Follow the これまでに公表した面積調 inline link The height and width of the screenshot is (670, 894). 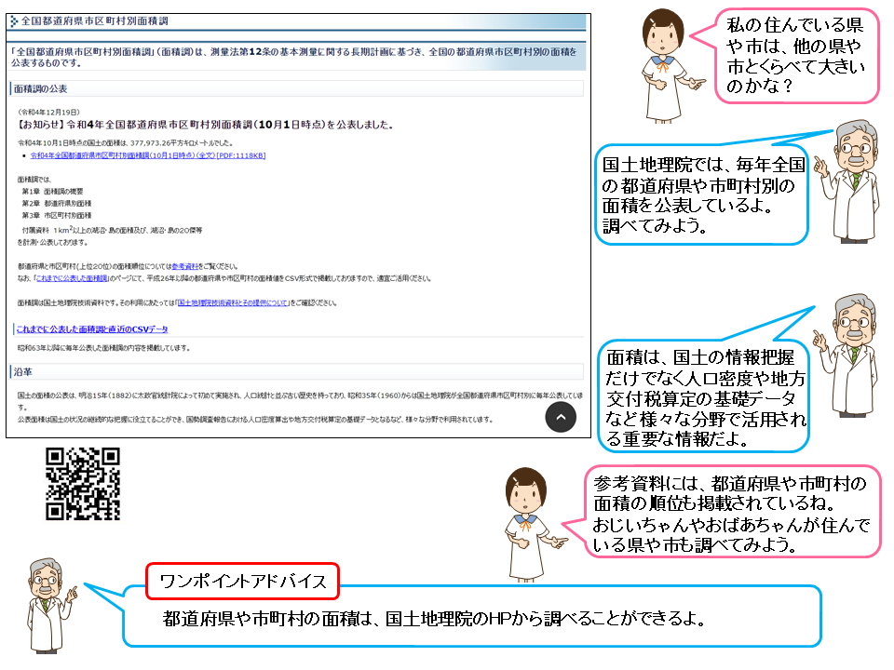coord(72,278)
